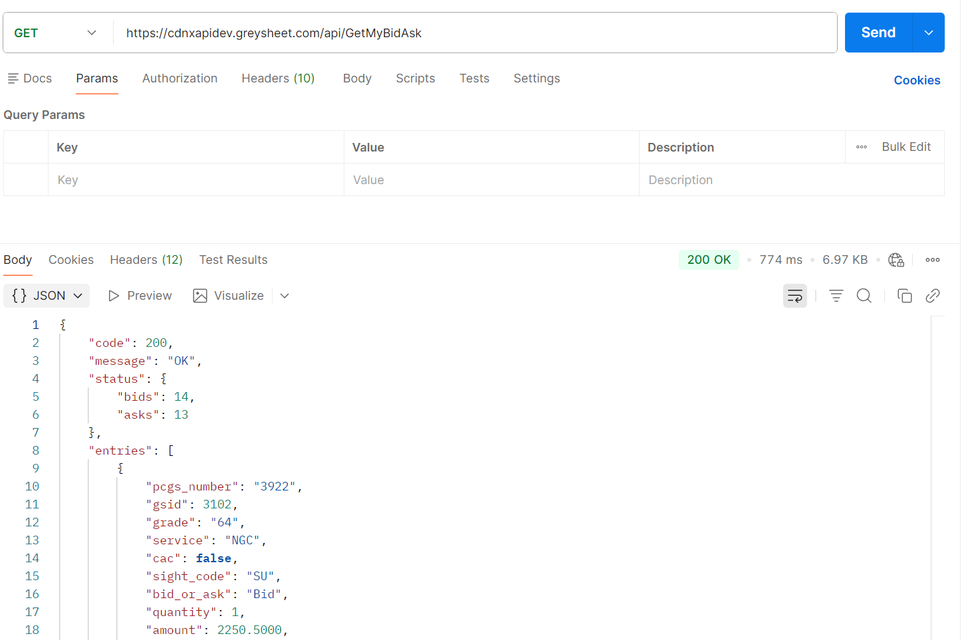The width and height of the screenshot is (966, 640).
Task: Open the response filter icon
Action: coord(836,295)
